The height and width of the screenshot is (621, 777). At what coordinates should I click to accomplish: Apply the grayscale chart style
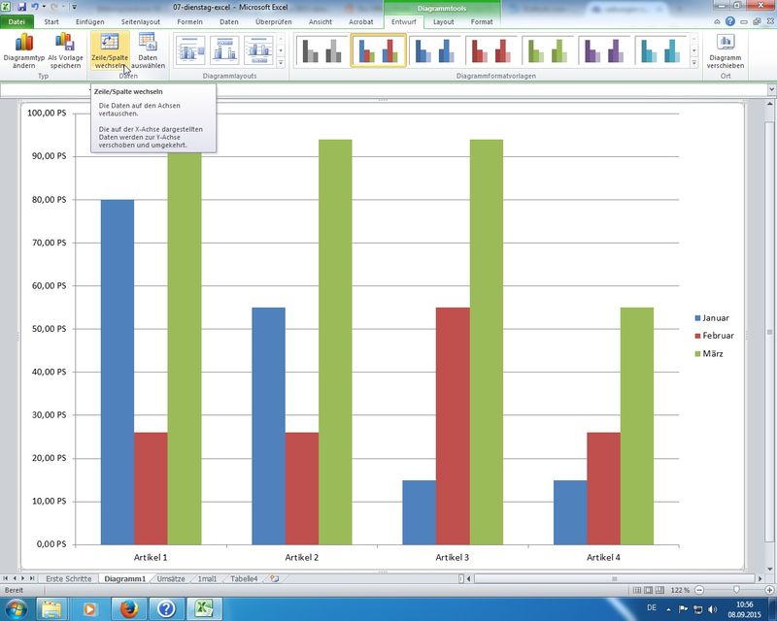[322, 50]
